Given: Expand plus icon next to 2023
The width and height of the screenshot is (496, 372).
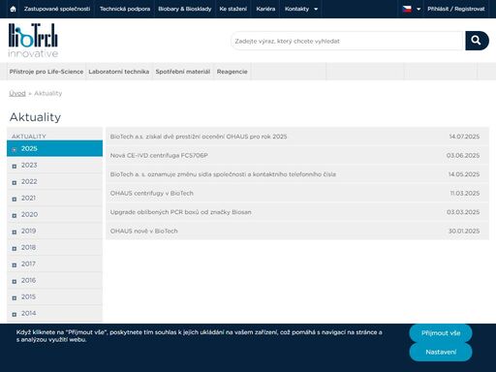Looking at the screenshot, I should [x=15, y=167].
